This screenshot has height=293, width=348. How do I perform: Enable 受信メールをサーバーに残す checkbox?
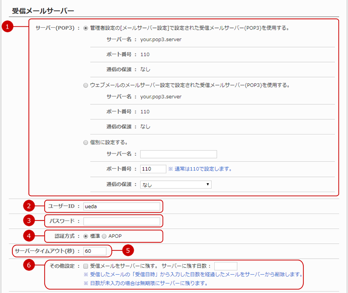(x=86, y=266)
